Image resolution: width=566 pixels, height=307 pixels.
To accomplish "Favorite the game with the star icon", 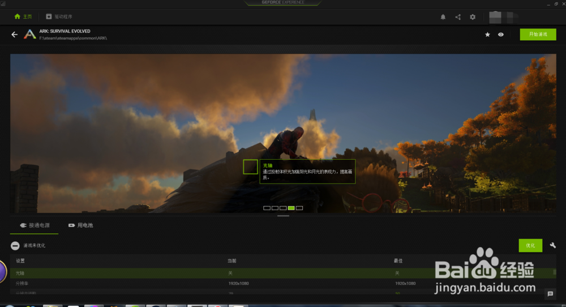I will pyautogui.click(x=487, y=35).
